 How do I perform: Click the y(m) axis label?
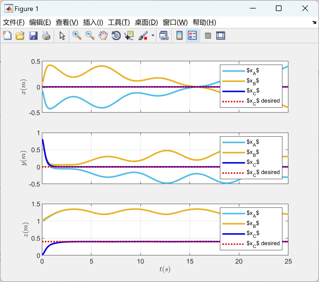point(24,158)
